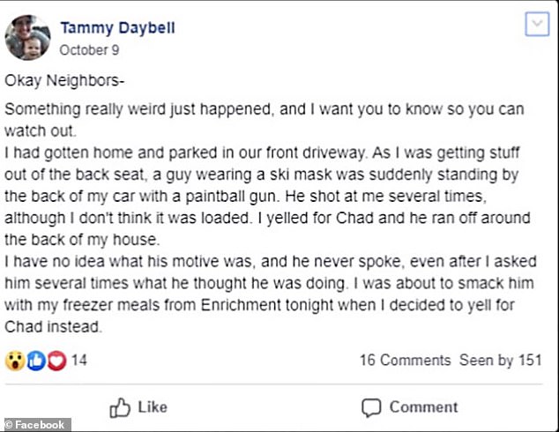Click the 'Okay Neighbors-' greeting line
The width and height of the screenshot is (559, 432).
(x=65, y=81)
